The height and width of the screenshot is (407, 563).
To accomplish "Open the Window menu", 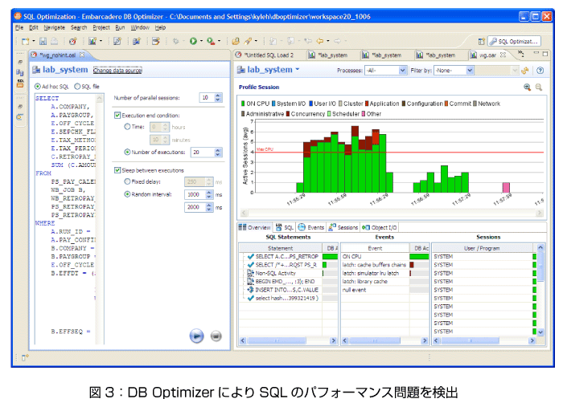I will [140, 27].
